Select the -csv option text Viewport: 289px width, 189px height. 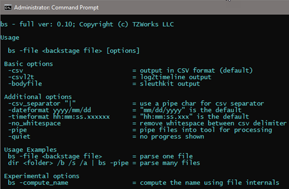click(16, 71)
